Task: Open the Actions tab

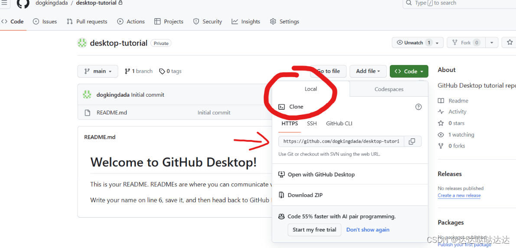Action: (131, 21)
